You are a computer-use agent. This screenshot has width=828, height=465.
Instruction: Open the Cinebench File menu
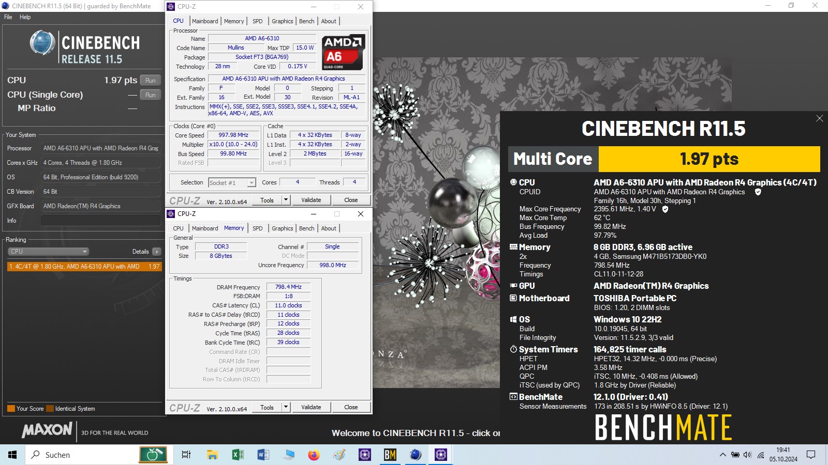click(x=8, y=17)
